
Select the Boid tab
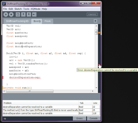tap(37, 21)
